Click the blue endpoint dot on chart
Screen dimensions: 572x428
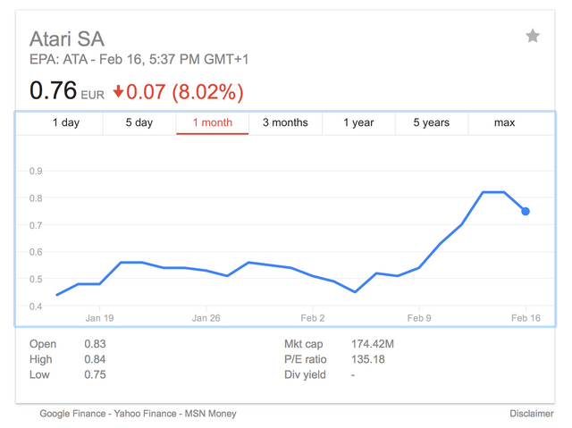(526, 212)
